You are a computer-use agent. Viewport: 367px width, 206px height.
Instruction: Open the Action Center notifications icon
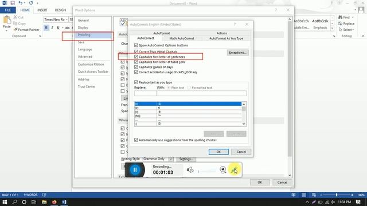(358, 202)
